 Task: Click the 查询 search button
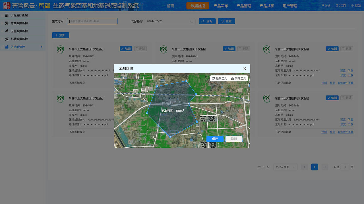[207, 21]
